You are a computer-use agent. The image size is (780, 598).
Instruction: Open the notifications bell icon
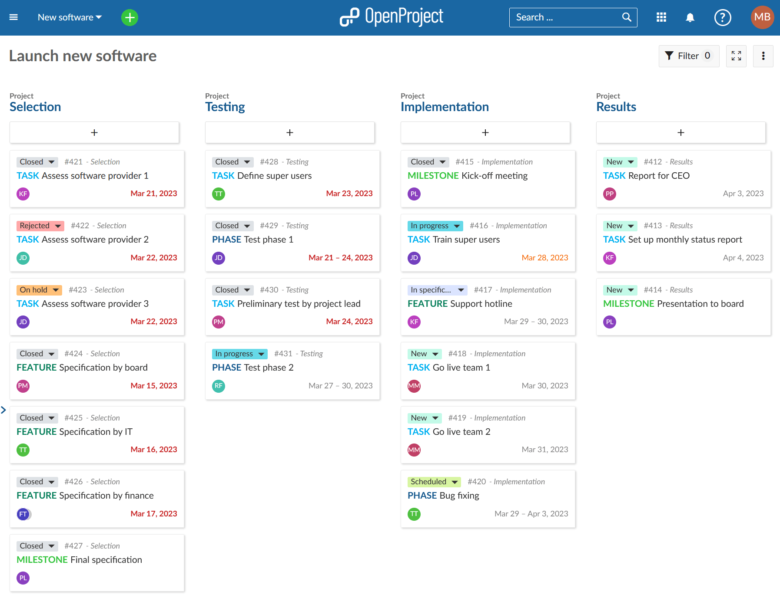coord(690,17)
